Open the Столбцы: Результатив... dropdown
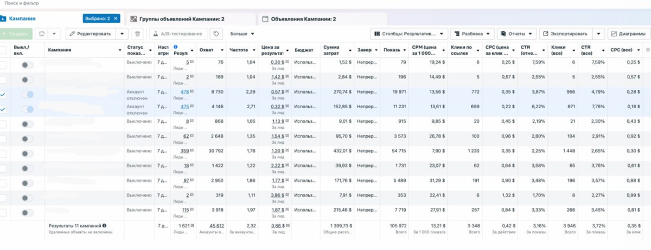 pyautogui.click(x=410, y=34)
